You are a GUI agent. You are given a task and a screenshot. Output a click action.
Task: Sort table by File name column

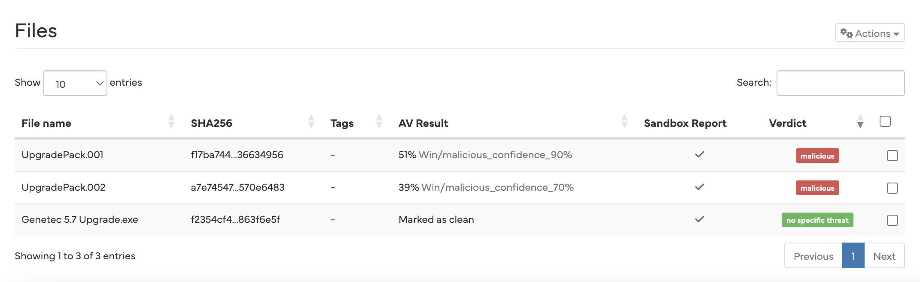click(171, 122)
